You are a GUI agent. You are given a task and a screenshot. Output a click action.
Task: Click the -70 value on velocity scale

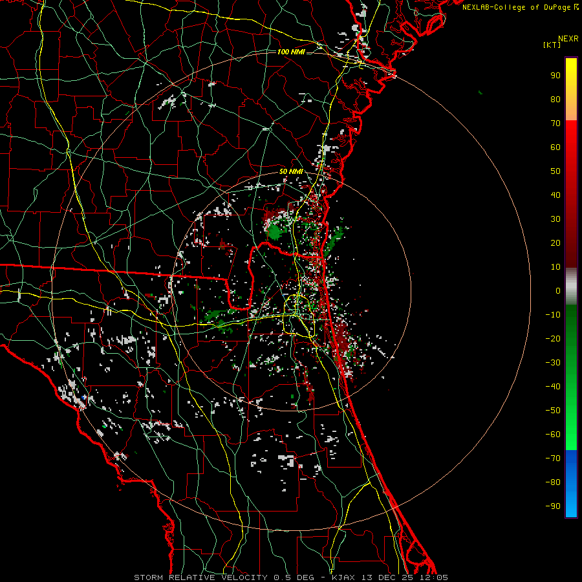(553, 458)
